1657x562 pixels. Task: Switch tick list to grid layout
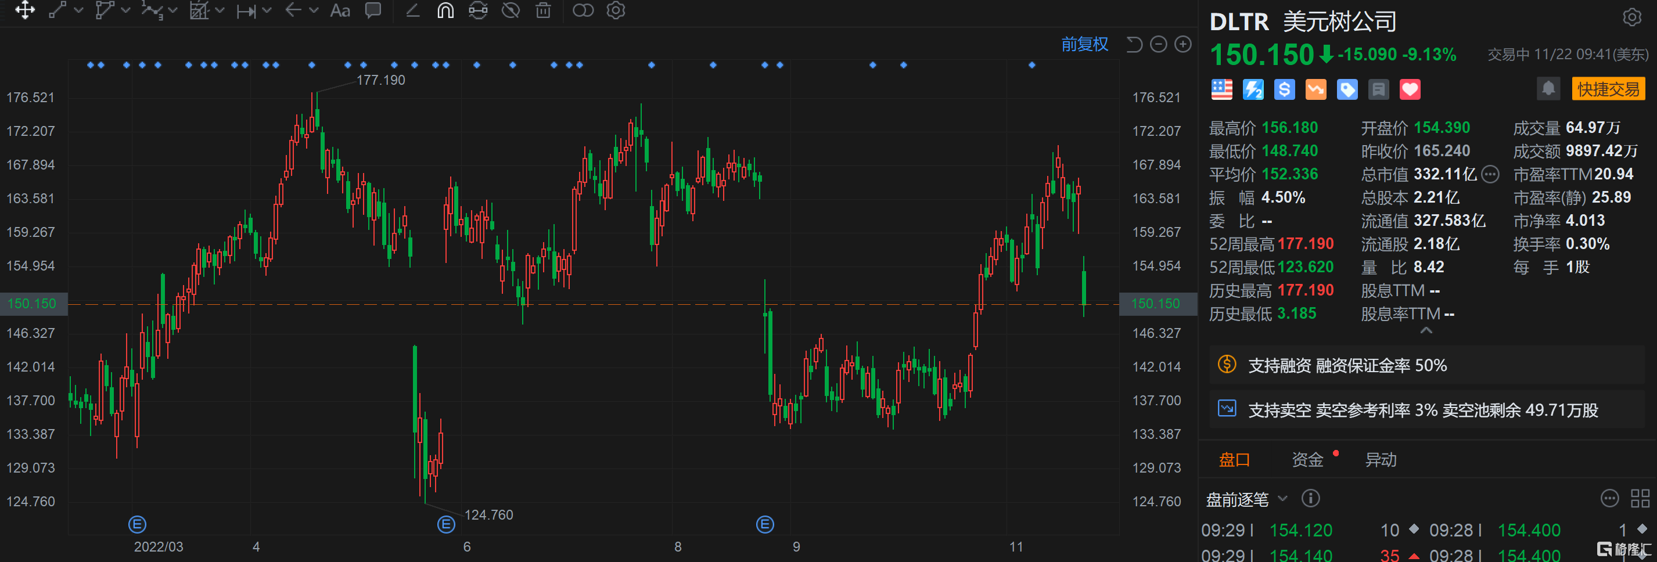pyautogui.click(x=1640, y=498)
